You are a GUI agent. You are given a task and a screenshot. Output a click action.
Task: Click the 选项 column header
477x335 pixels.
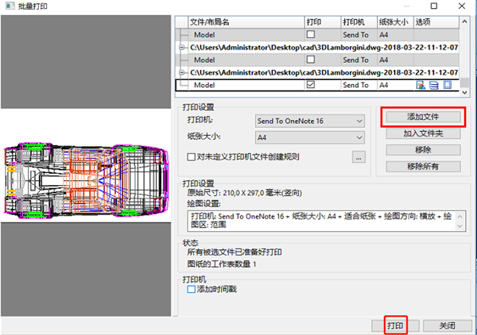436,22
